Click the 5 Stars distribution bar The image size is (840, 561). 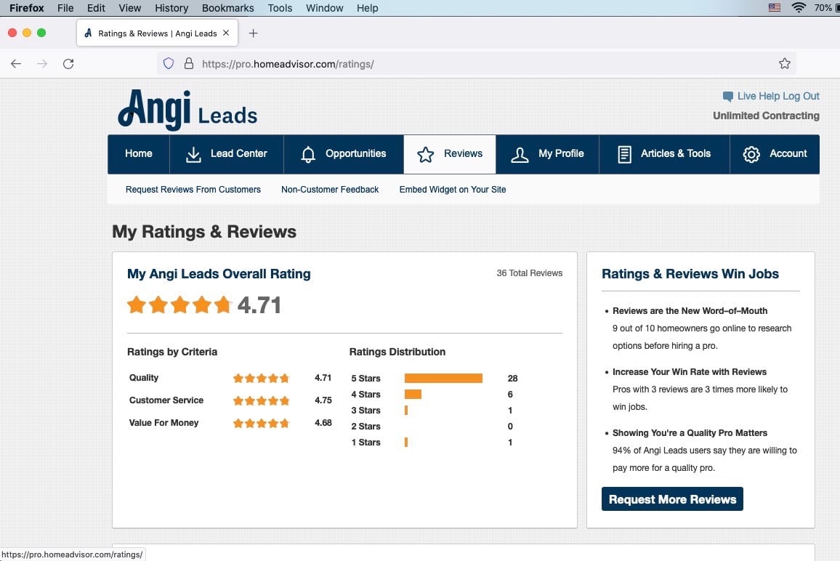click(443, 379)
